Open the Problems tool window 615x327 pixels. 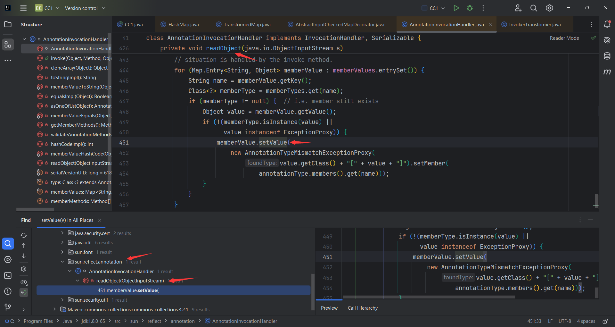(x=8, y=291)
